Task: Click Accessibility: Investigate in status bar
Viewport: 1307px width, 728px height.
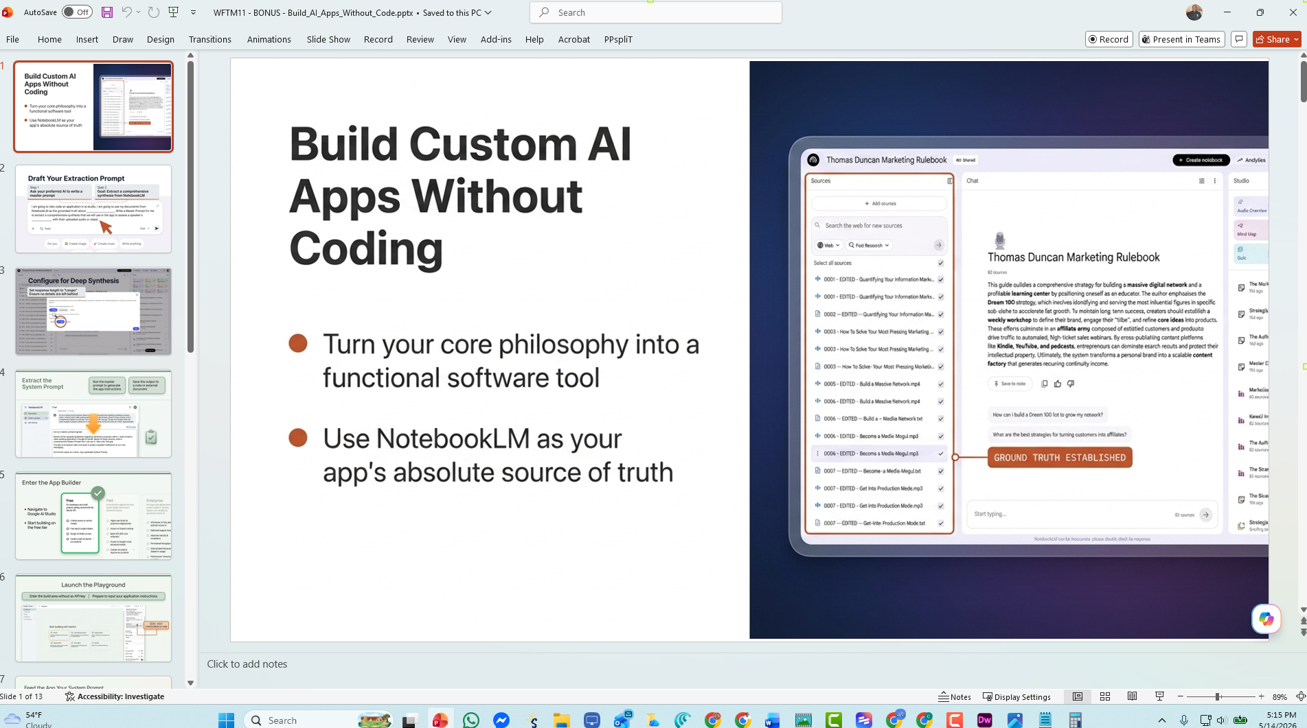Action: point(115,696)
